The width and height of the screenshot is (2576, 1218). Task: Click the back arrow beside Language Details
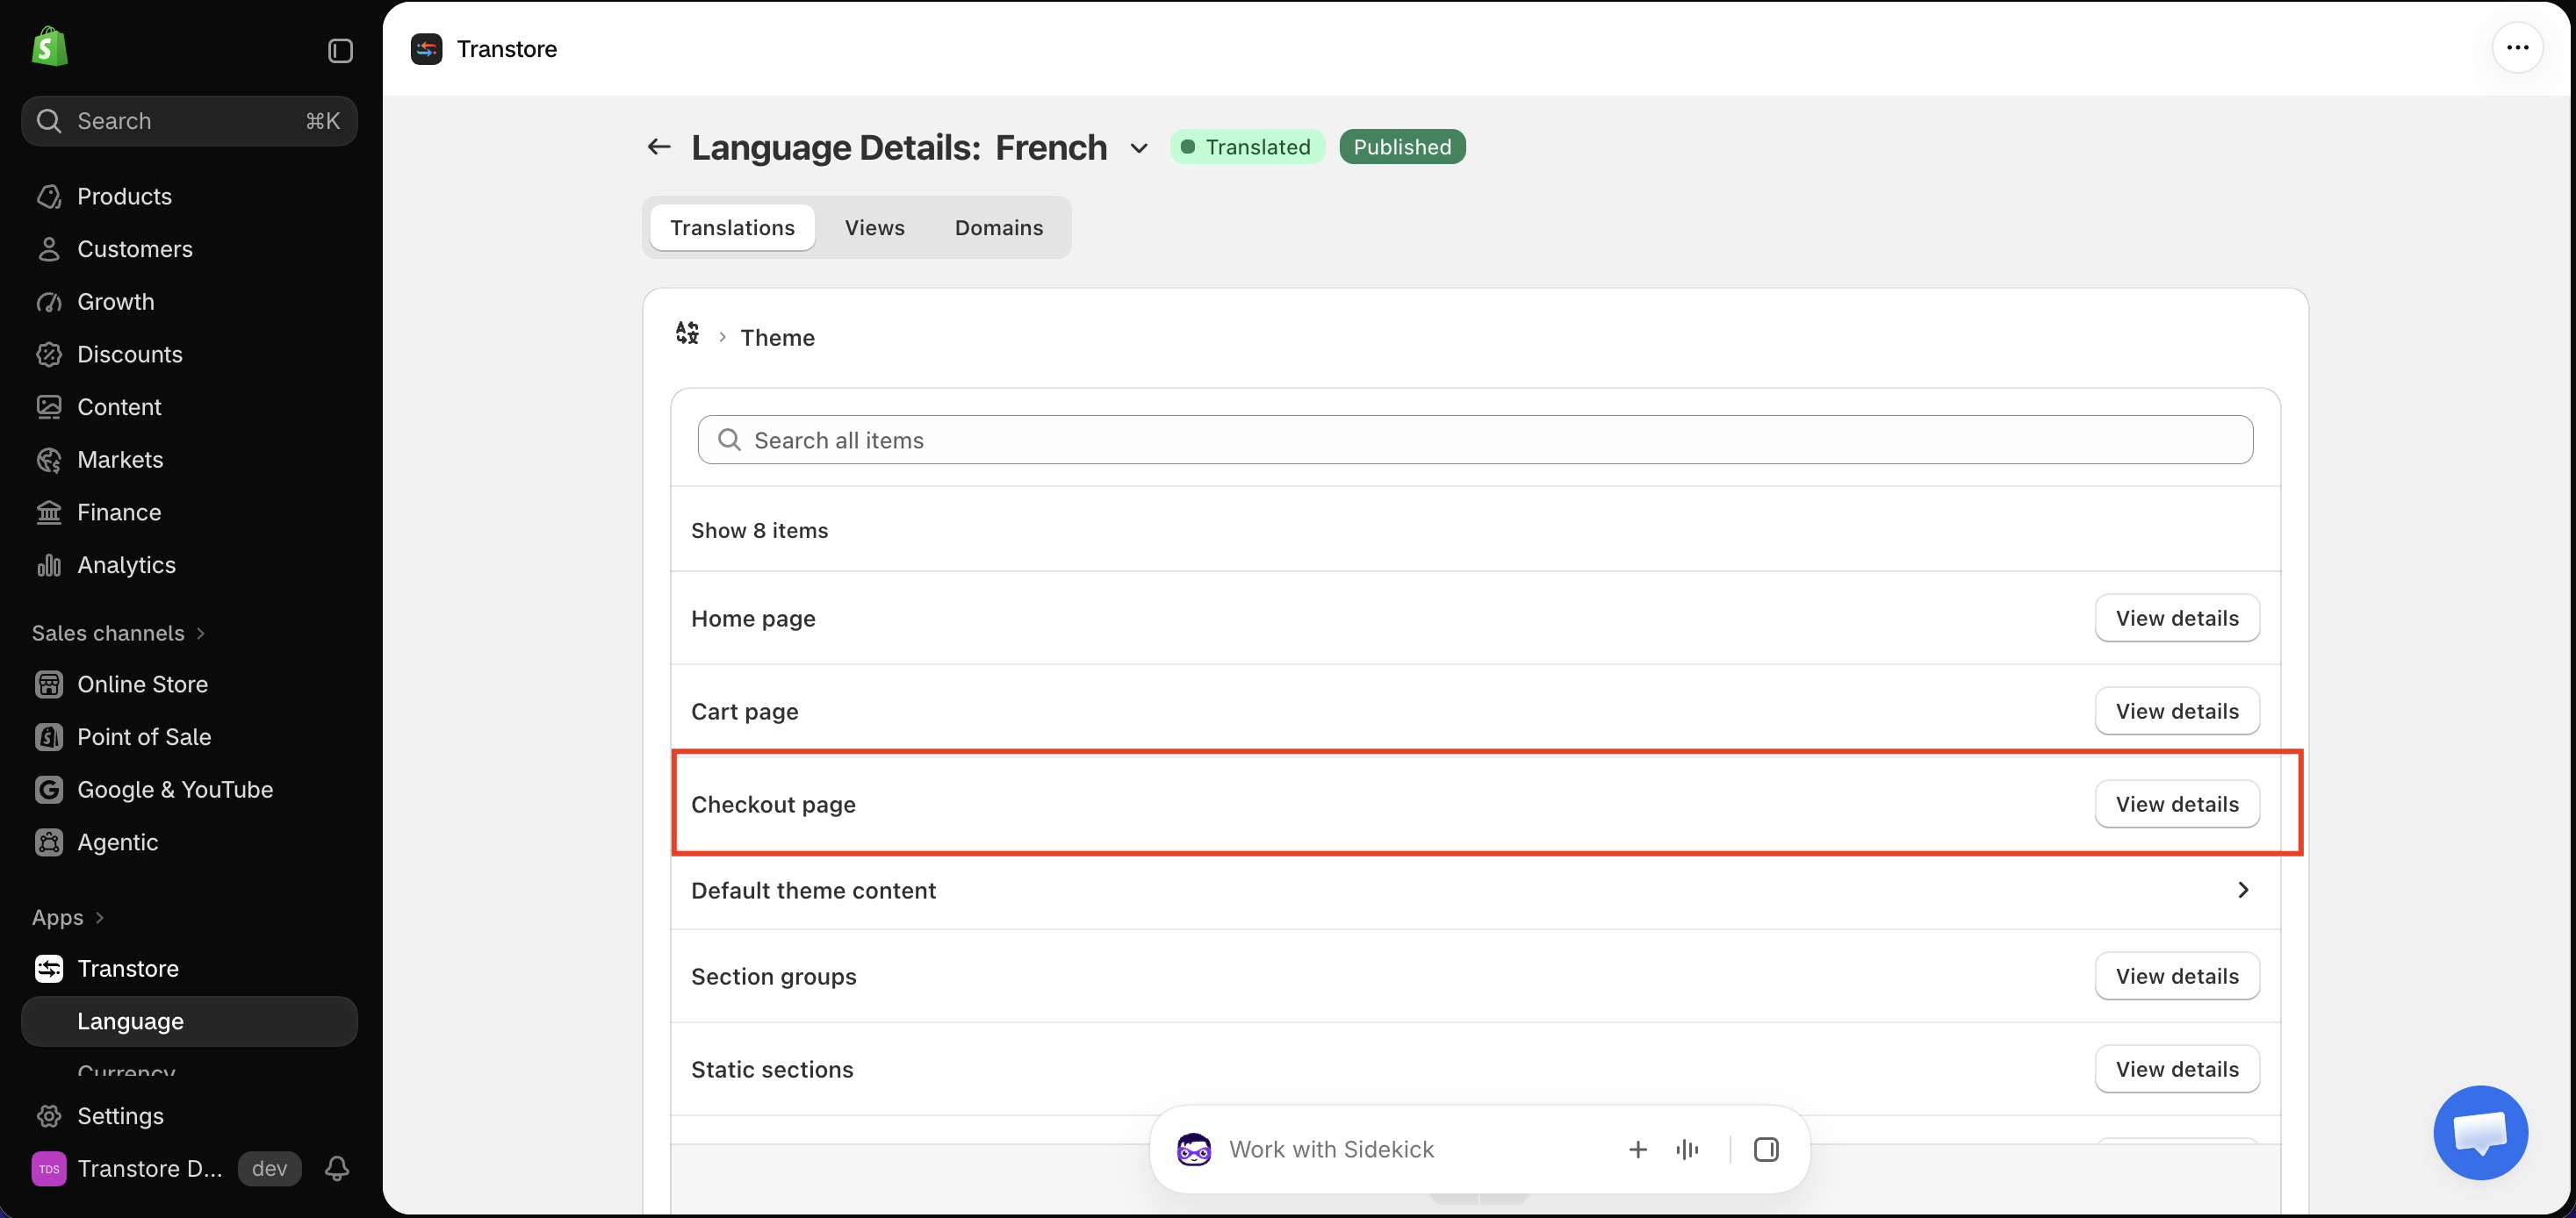tap(658, 147)
